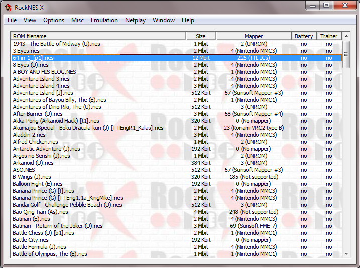Select After Burner (U).nes
The width and height of the screenshot is (360, 268).
coord(38,114)
